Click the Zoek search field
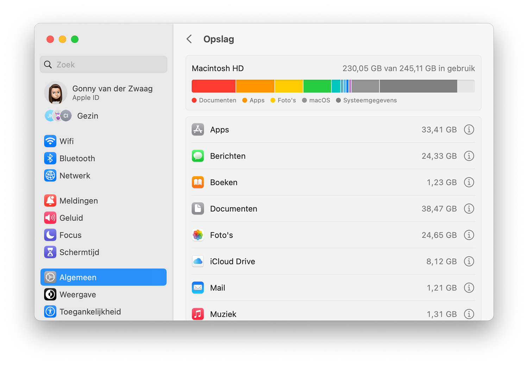Screen dimensions: 528x366 [103, 64]
